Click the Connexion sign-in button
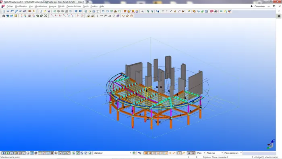The height and width of the screenshot is (159, 282). [257, 6]
